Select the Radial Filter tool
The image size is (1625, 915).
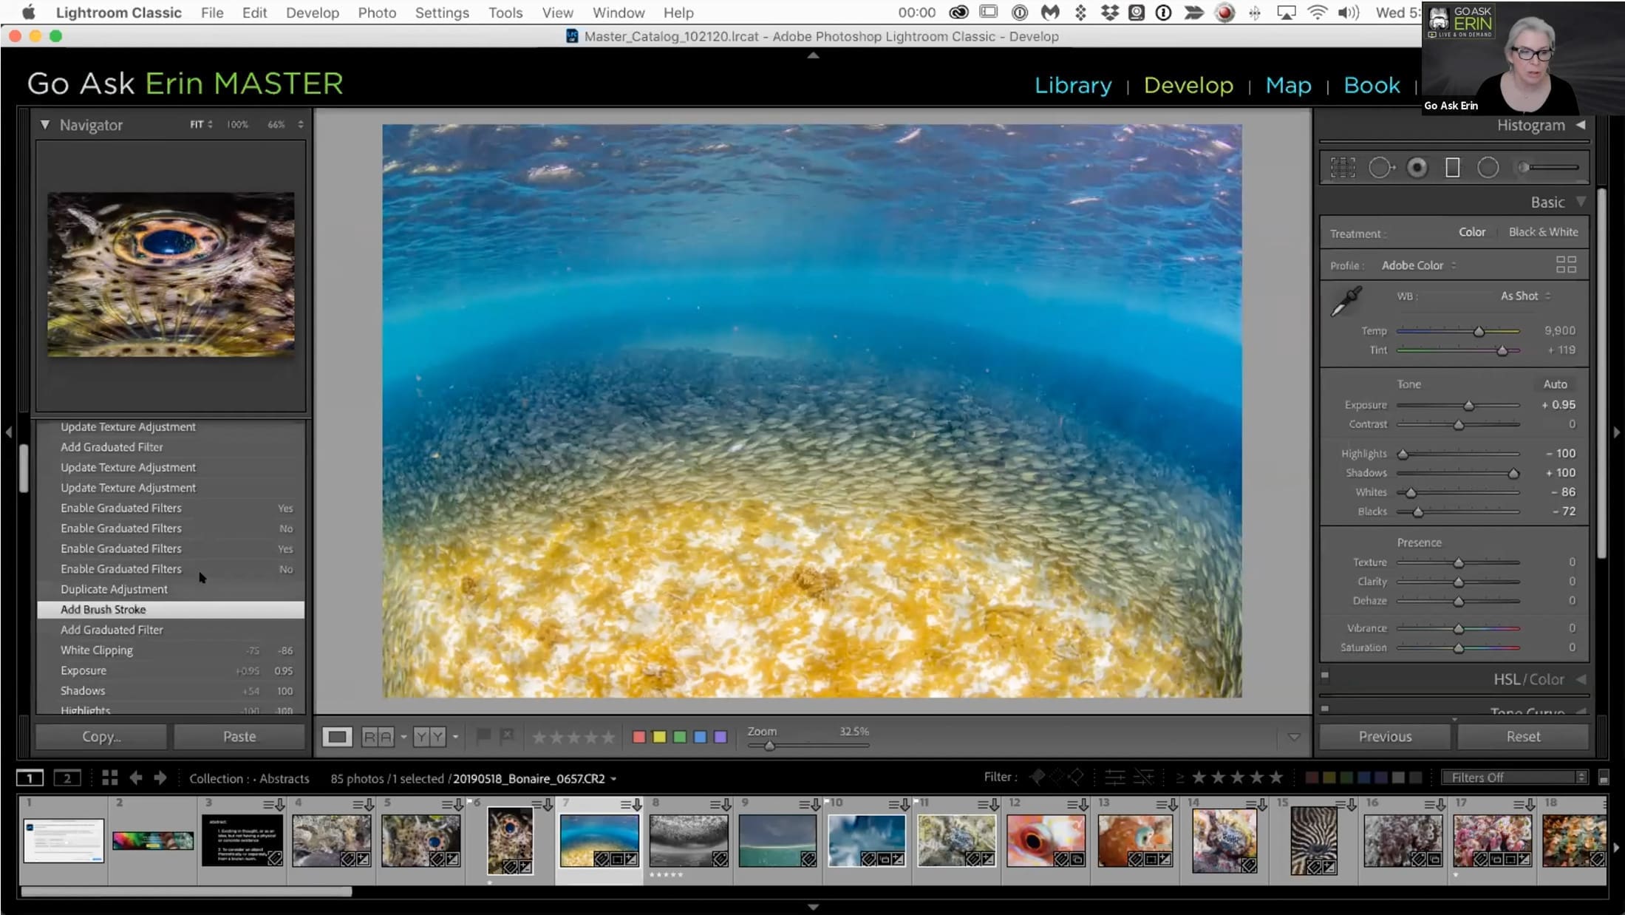pyautogui.click(x=1488, y=168)
